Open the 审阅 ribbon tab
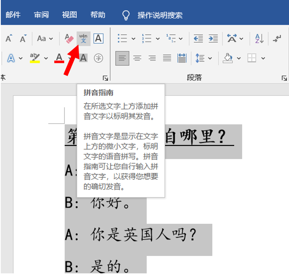289x277 pixels. click(x=42, y=15)
